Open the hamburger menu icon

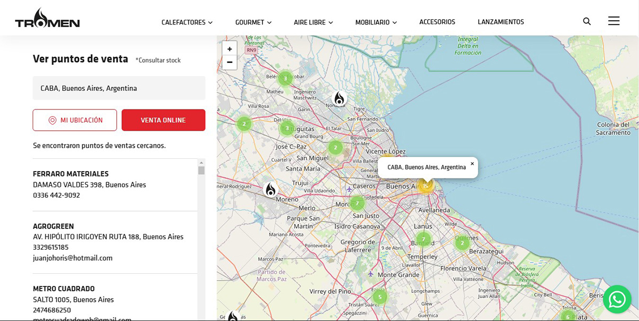pos(613,21)
